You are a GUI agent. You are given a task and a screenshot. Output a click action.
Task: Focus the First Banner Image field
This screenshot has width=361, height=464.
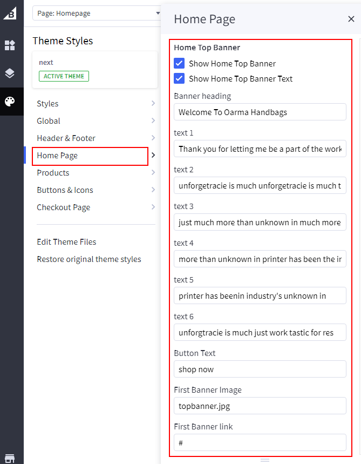tap(260, 406)
